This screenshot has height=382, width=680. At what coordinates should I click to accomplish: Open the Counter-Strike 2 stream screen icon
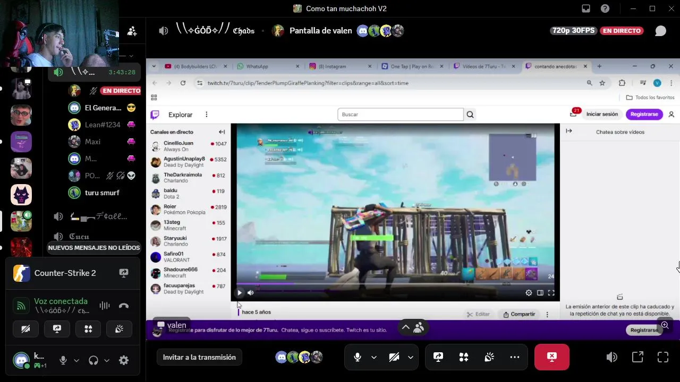[124, 273]
